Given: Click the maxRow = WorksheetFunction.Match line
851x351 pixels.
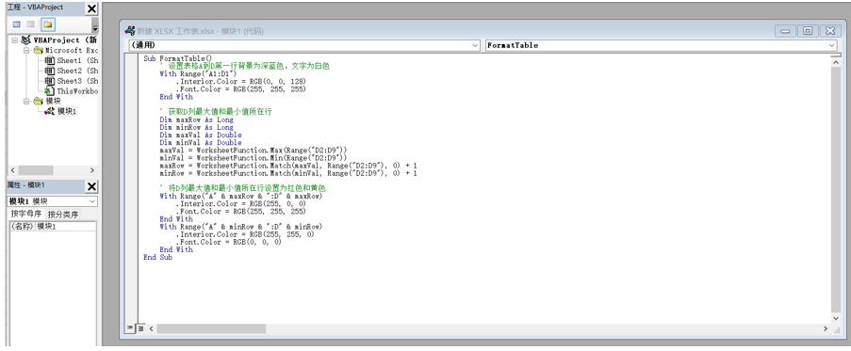Looking at the screenshot, I should point(288,166).
